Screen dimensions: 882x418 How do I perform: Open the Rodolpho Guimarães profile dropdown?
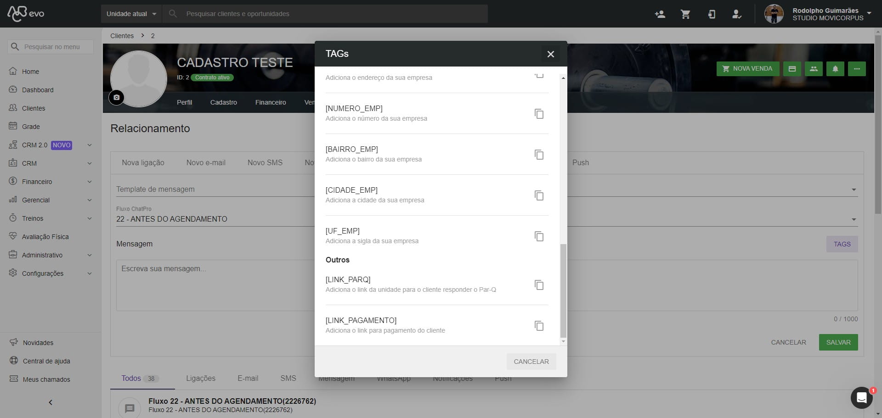point(869,13)
